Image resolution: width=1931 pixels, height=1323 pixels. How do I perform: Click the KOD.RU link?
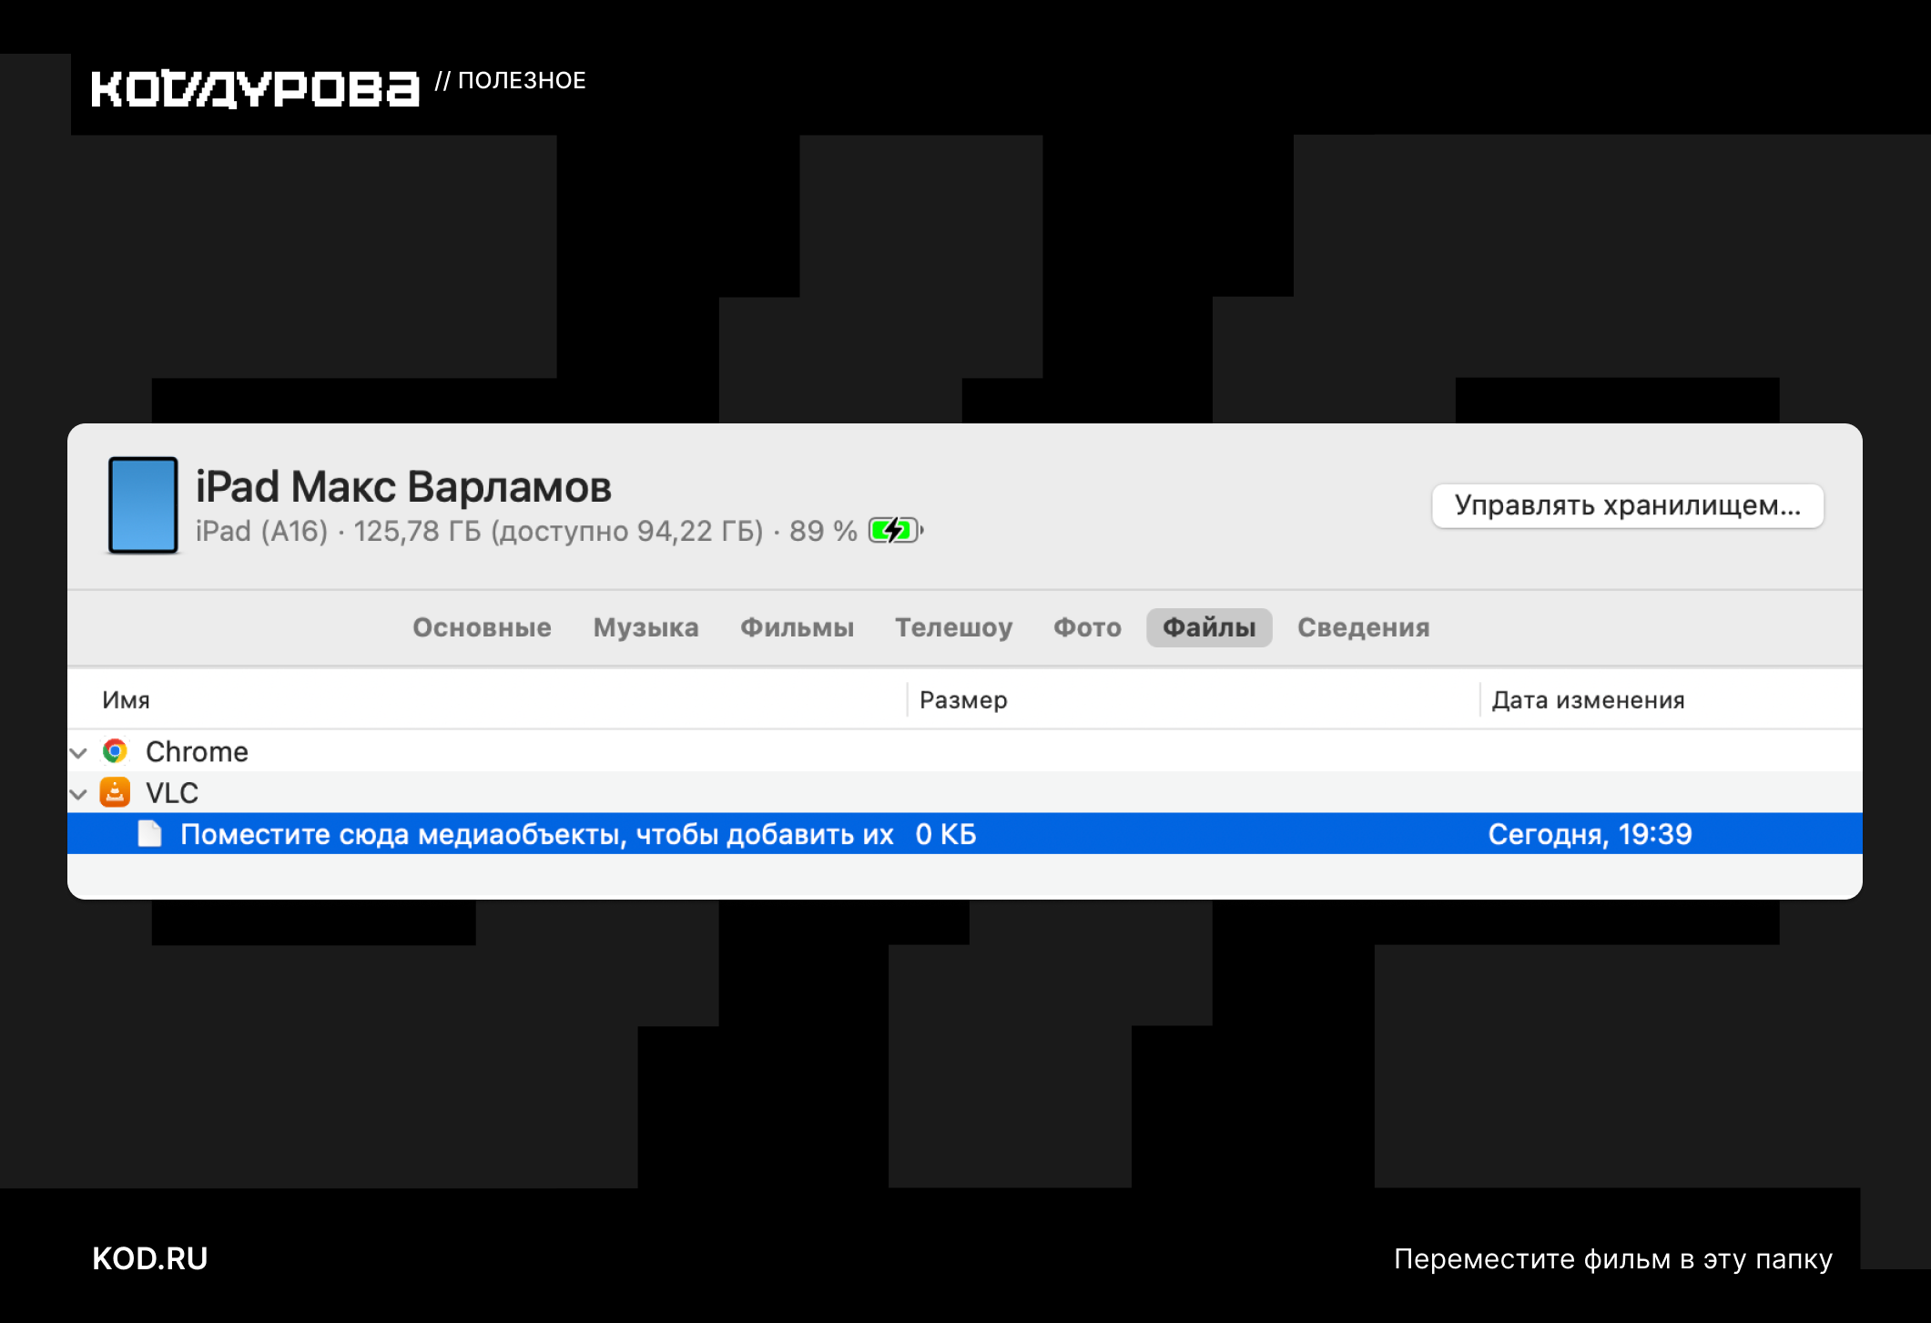(x=150, y=1258)
